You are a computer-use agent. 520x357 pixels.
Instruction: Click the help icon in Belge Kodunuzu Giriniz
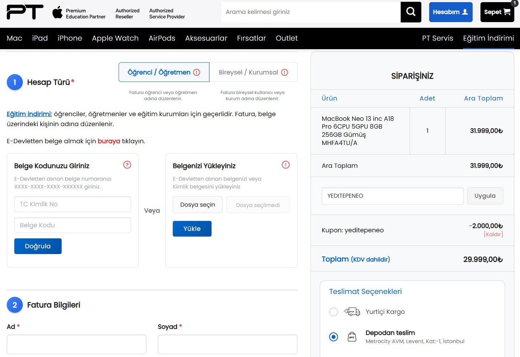[x=127, y=165]
